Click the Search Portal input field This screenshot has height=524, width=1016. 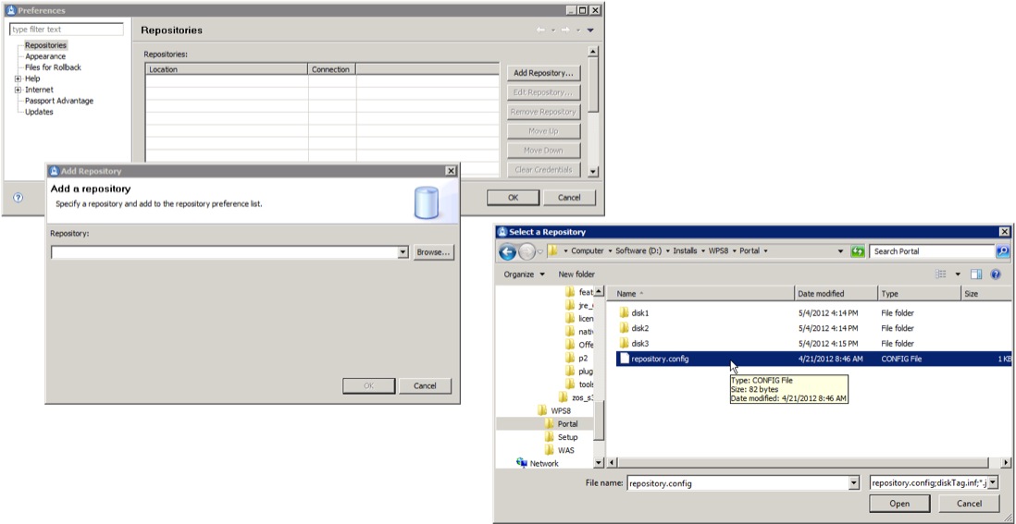pyautogui.click(x=932, y=251)
